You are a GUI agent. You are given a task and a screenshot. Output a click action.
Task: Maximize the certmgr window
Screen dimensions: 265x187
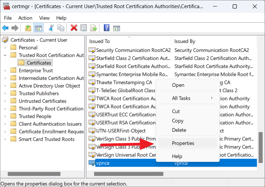(x=235, y=6)
